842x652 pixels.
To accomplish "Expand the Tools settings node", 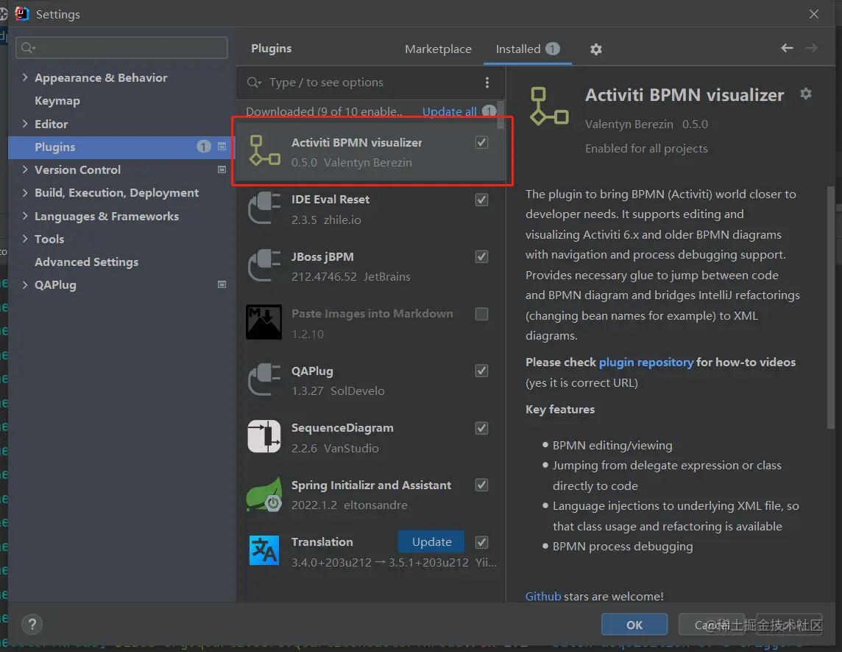I will 25,239.
